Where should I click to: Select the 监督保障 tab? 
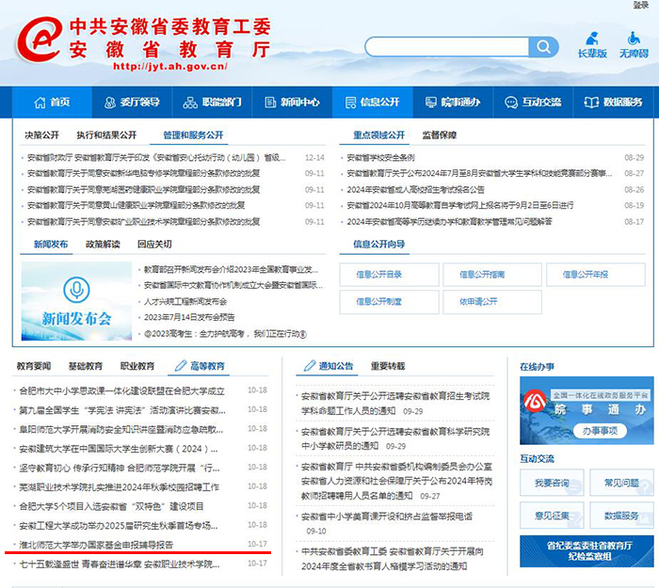coord(439,135)
